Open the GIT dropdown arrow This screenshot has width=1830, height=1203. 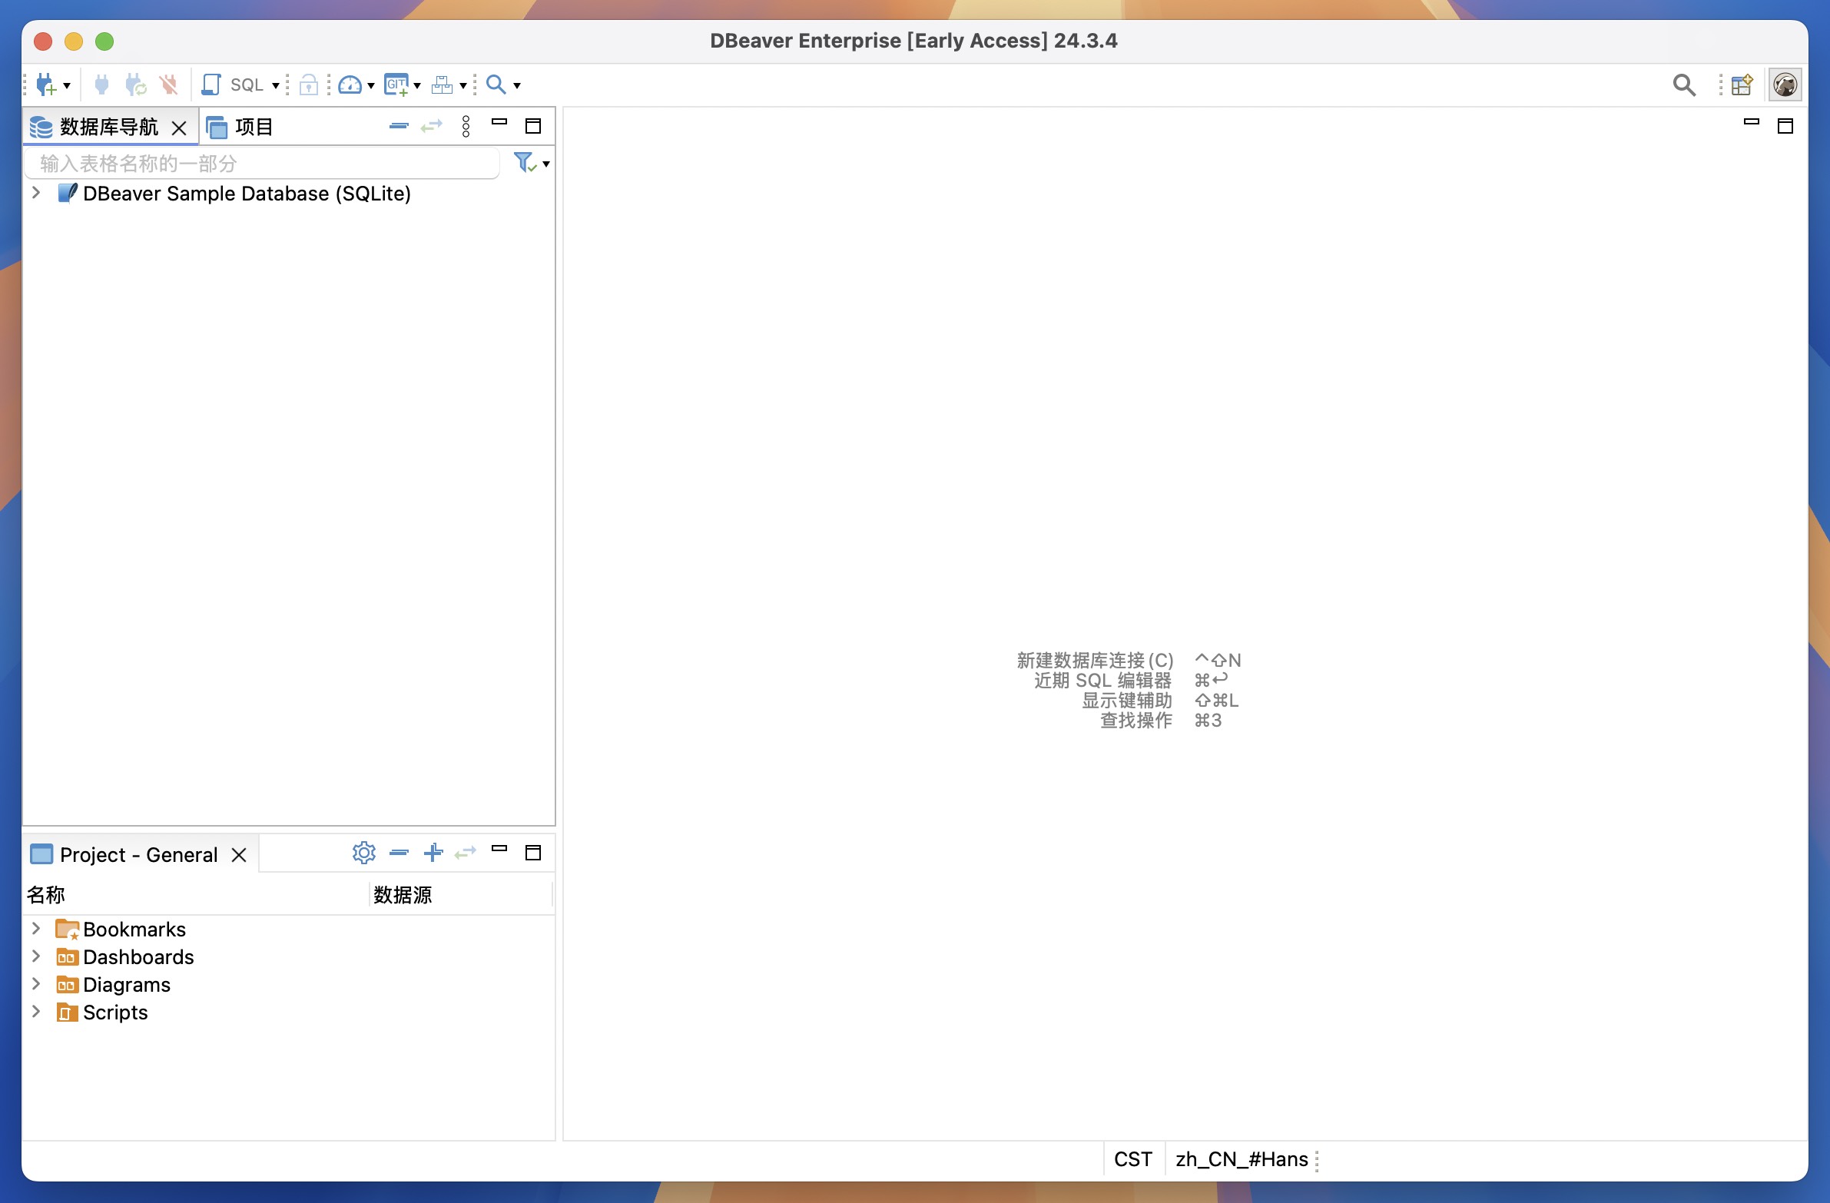416,85
